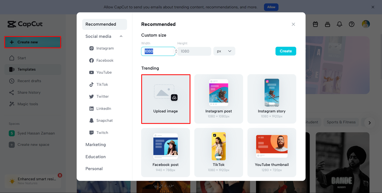Select the Marketing category
The image size is (382, 193).
[95, 145]
